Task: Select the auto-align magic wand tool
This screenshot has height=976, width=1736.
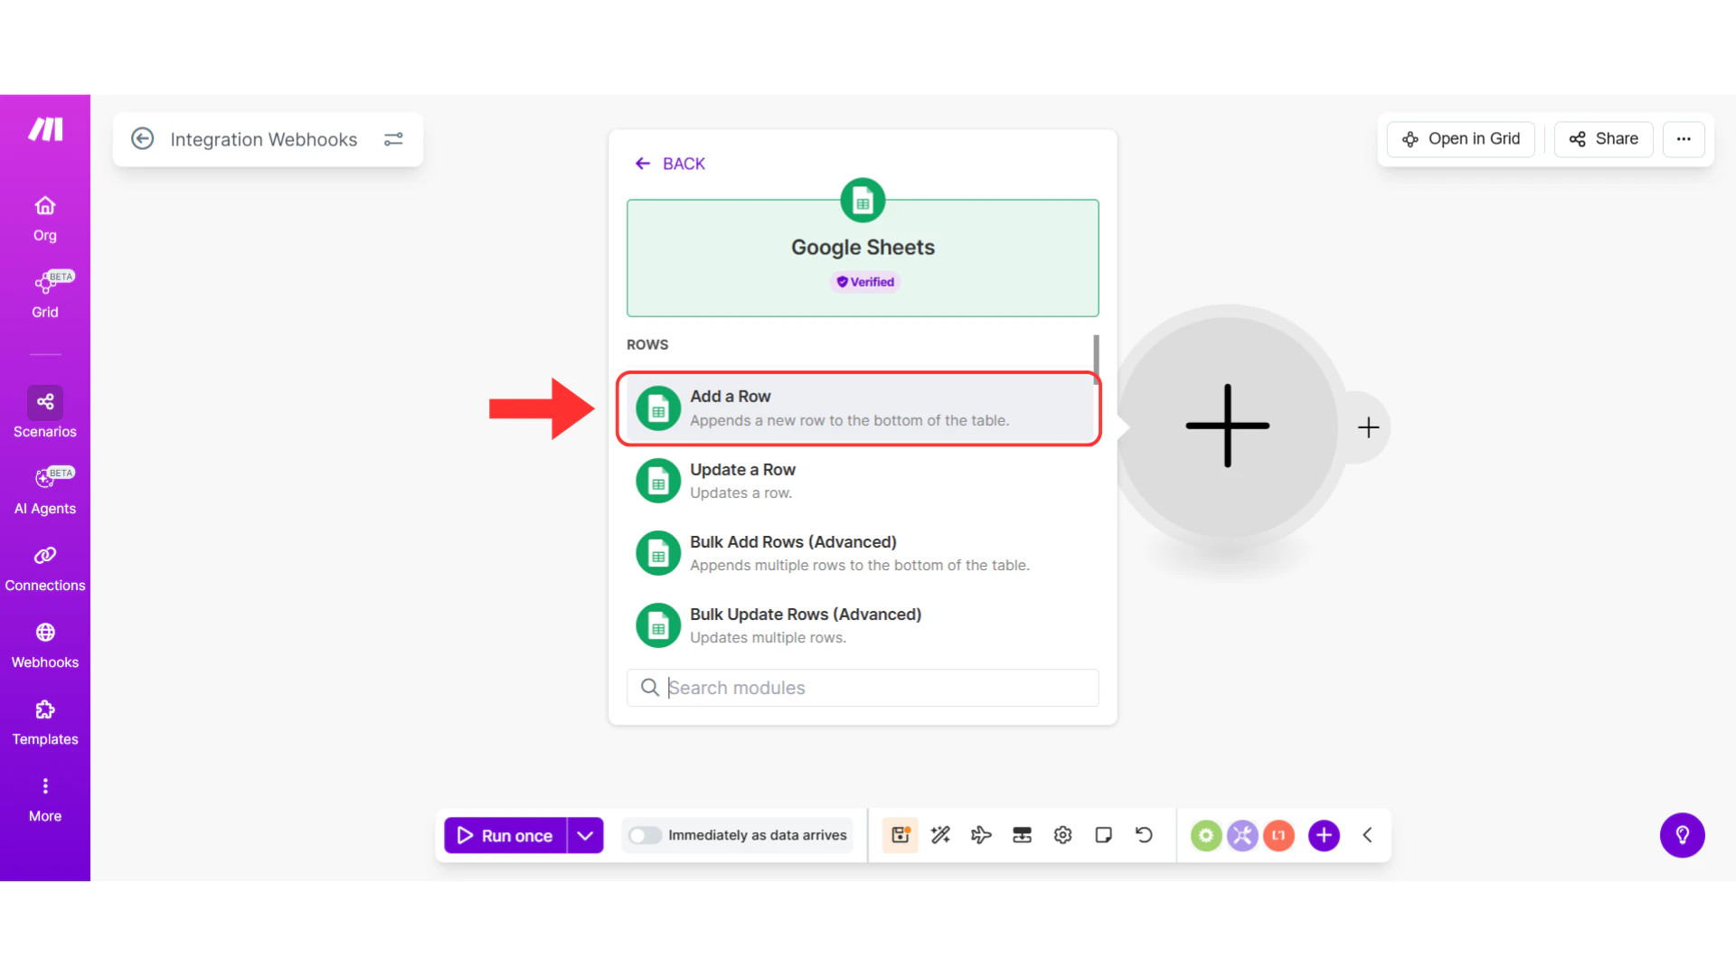Action: (940, 835)
